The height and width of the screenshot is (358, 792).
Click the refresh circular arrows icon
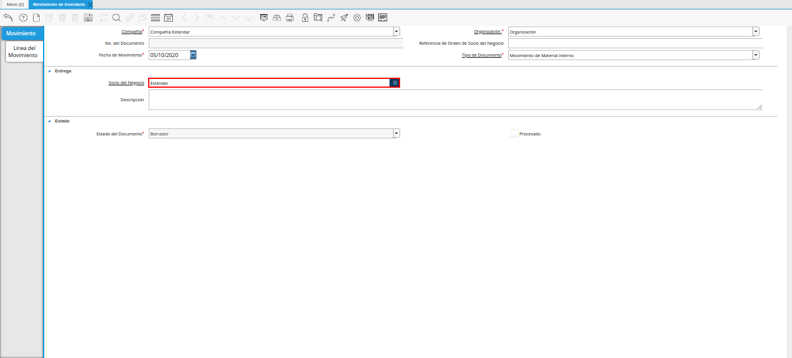[x=104, y=18]
